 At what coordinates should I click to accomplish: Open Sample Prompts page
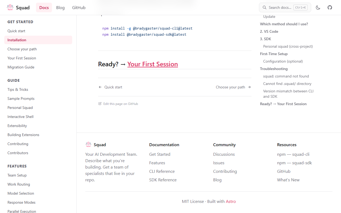pyautogui.click(x=38, y=99)
